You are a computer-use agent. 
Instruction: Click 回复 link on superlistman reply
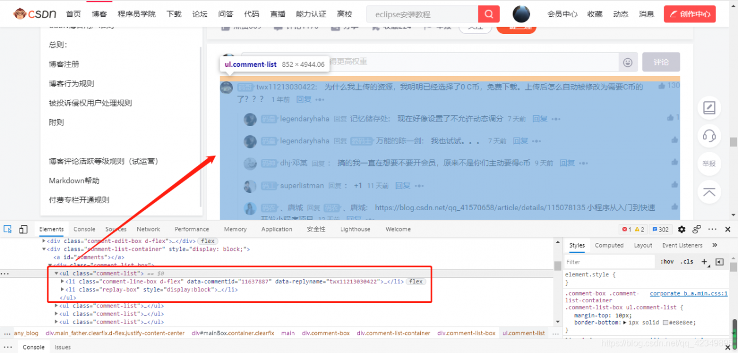click(402, 186)
